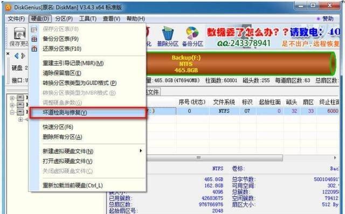Viewport: 345px width, 214px height.
Task: Click the scrollbar right arrow
Action: [335, 158]
